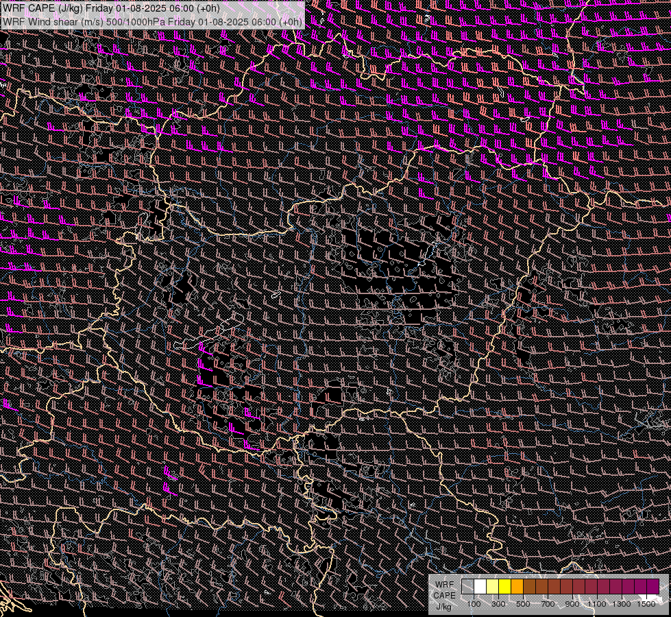This screenshot has width=671, height=617.
Task: Click the legend value 100
Action: pyautogui.click(x=474, y=604)
